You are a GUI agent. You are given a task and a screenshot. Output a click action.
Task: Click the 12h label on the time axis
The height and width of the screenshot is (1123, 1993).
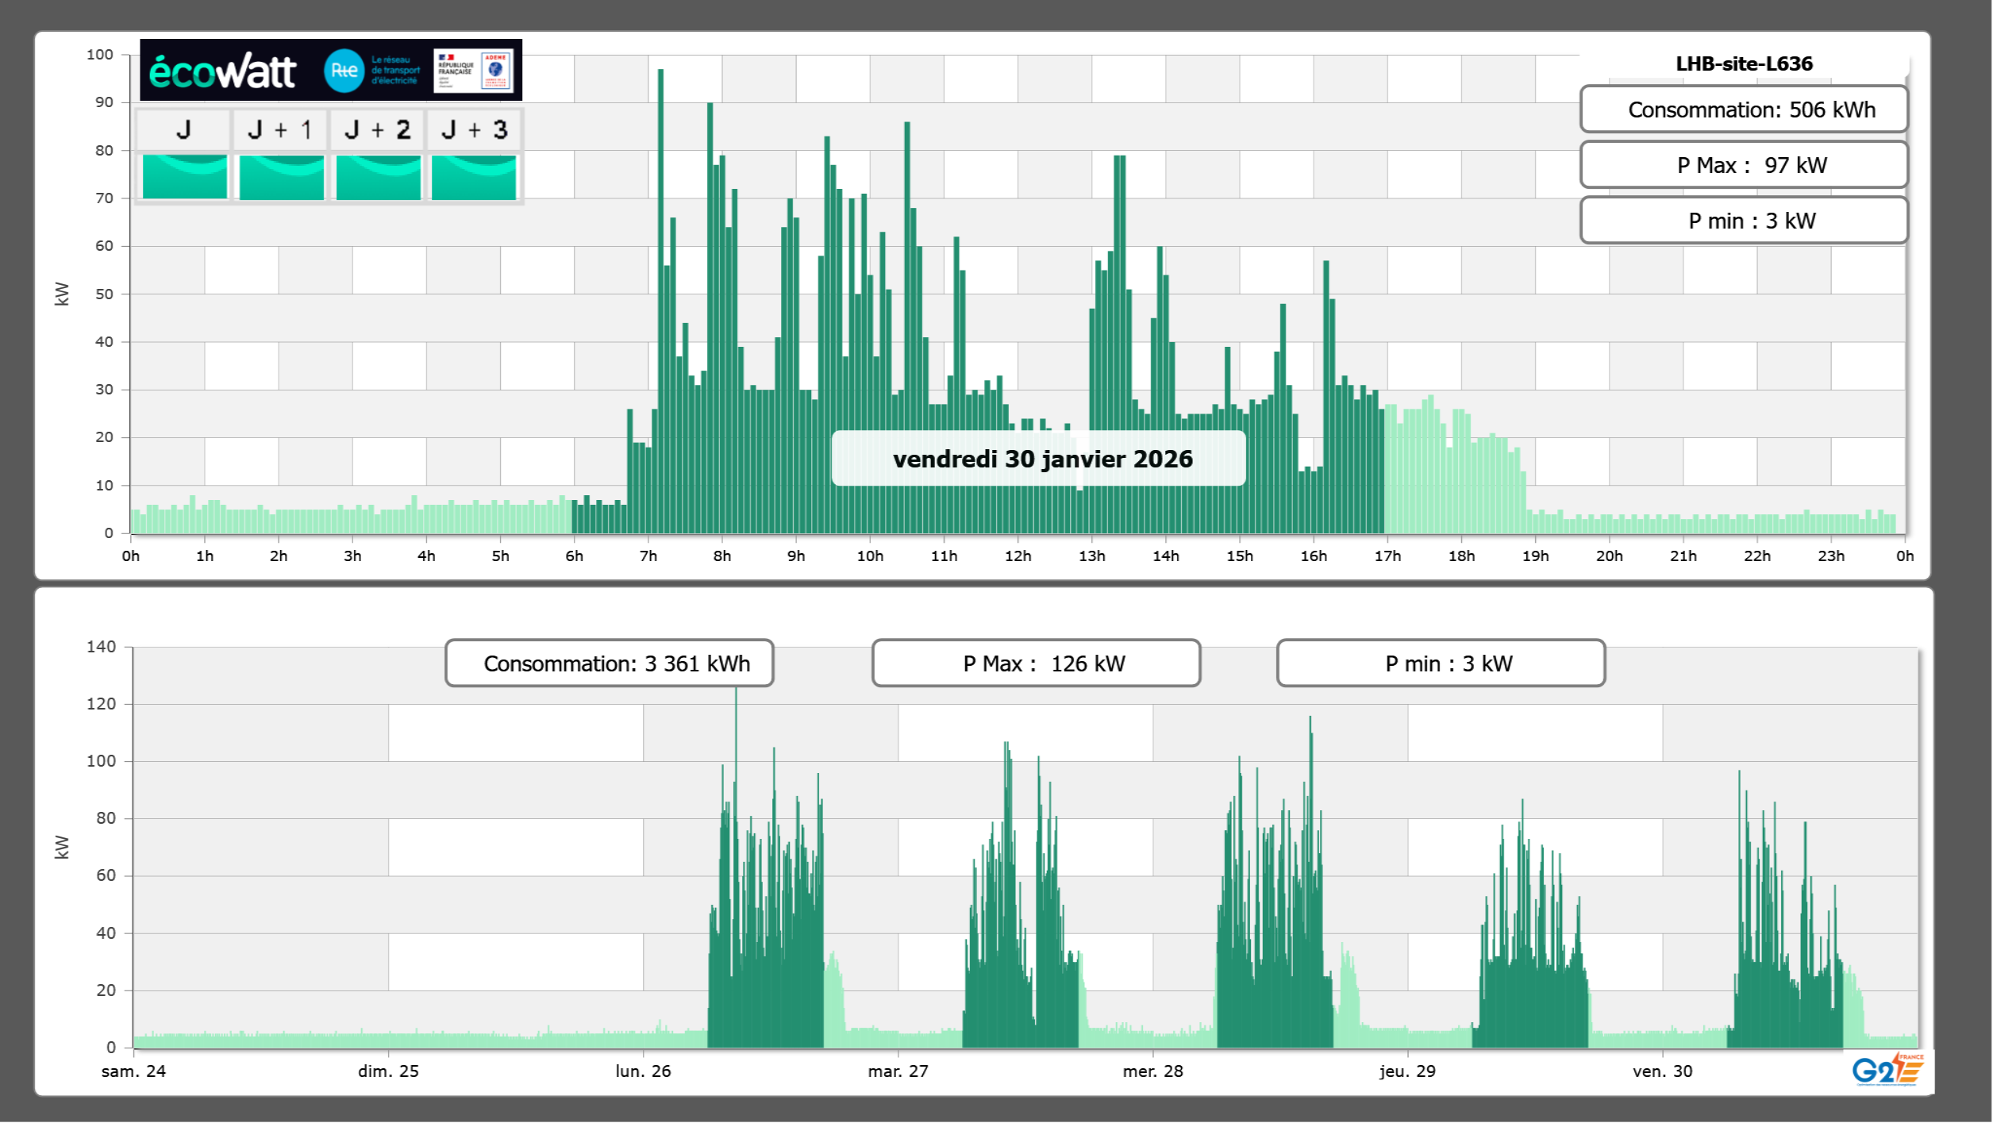coord(1018,556)
